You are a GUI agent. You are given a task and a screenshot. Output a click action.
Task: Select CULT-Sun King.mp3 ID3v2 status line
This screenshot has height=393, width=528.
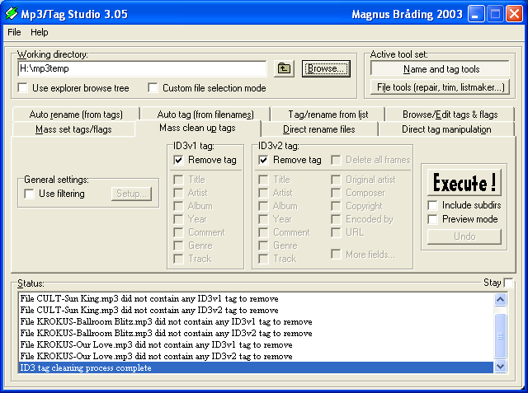[x=256, y=310]
